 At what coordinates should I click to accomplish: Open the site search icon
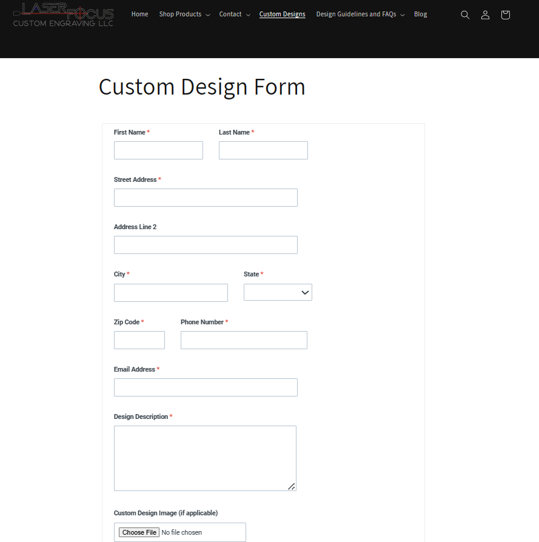[x=465, y=15]
